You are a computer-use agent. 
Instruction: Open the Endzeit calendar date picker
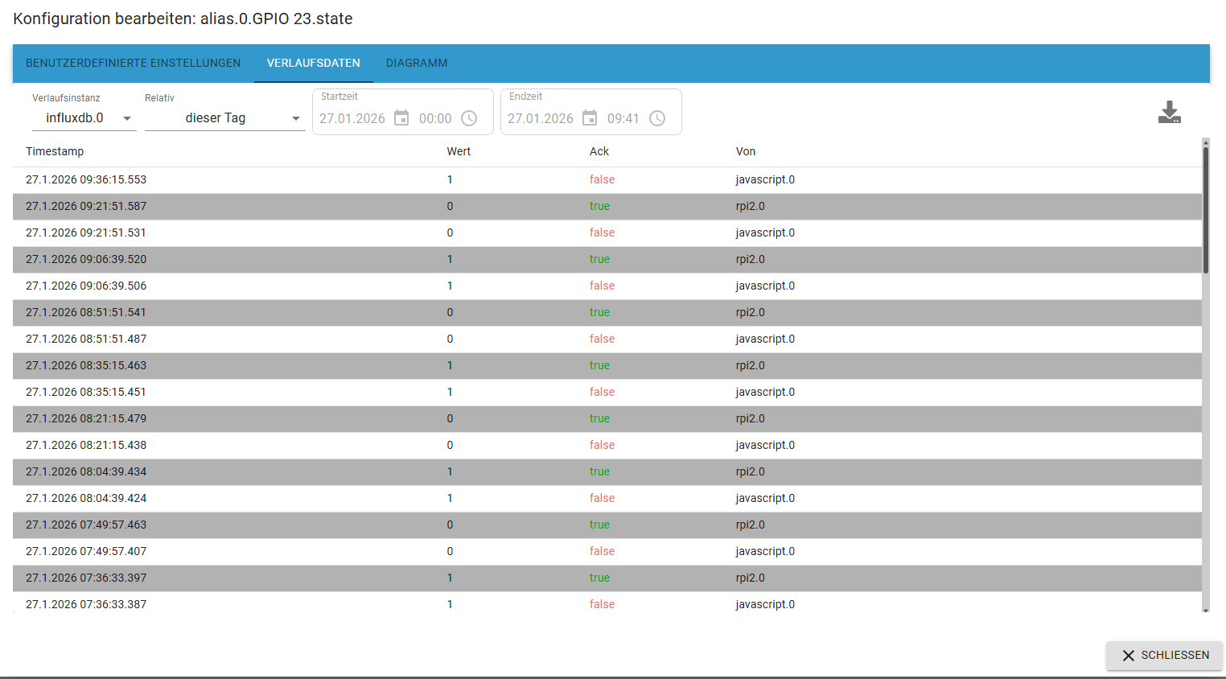tap(590, 118)
